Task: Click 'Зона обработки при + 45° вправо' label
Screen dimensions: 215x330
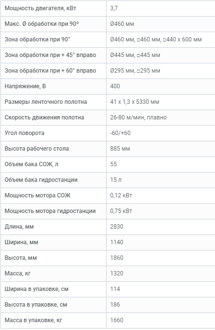Action: (x=51, y=55)
